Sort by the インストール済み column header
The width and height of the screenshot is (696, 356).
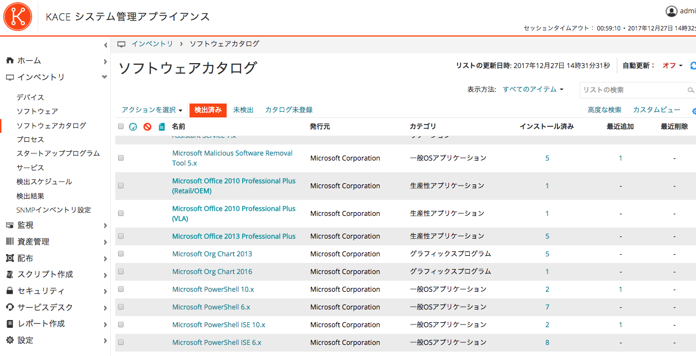click(546, 127)
